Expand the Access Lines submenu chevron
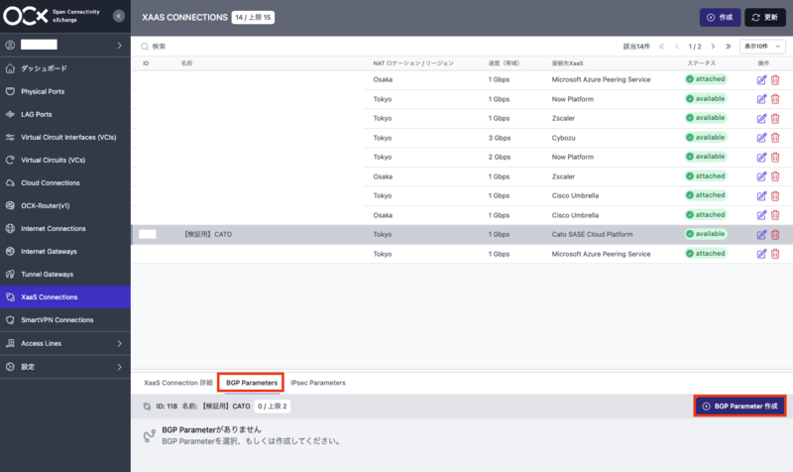 tap(119, 343)
